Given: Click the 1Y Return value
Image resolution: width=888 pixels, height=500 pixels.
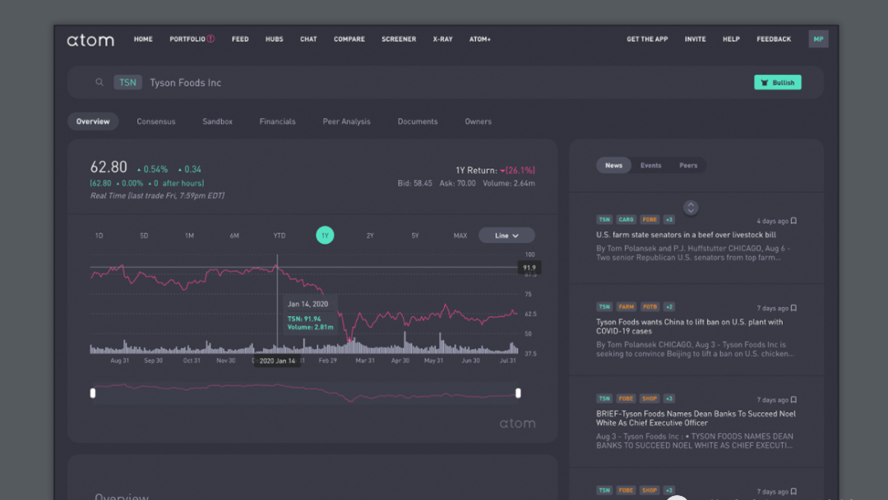Looking at the screenshot, I should [518, 170].
